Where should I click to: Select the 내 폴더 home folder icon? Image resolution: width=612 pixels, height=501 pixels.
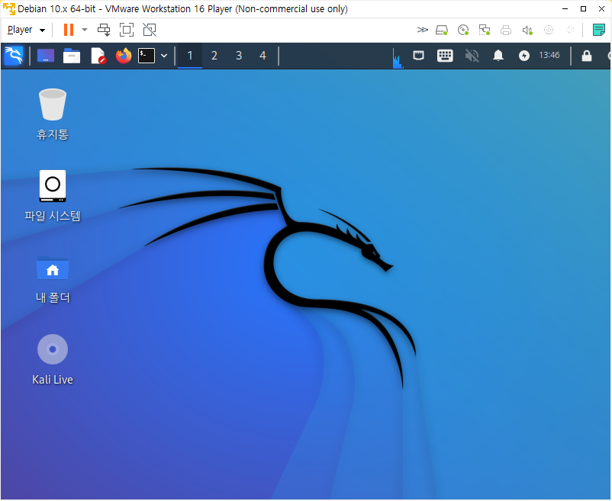tap(53, 279)
